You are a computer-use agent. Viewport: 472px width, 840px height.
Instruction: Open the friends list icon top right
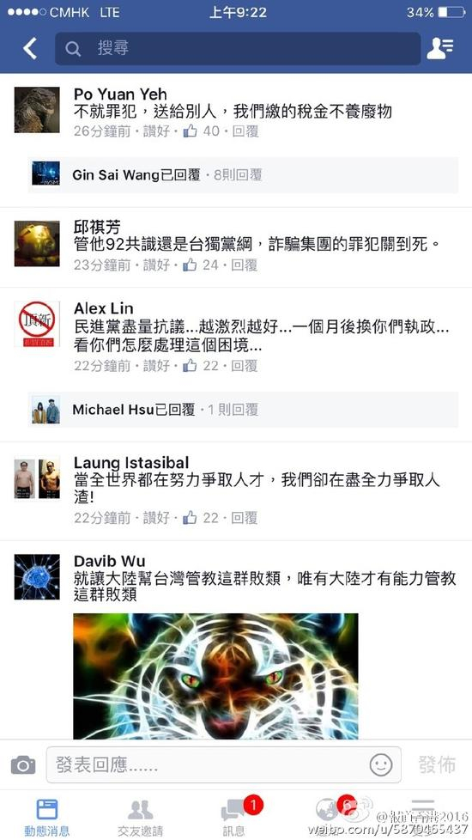click(x=440, y=48)
